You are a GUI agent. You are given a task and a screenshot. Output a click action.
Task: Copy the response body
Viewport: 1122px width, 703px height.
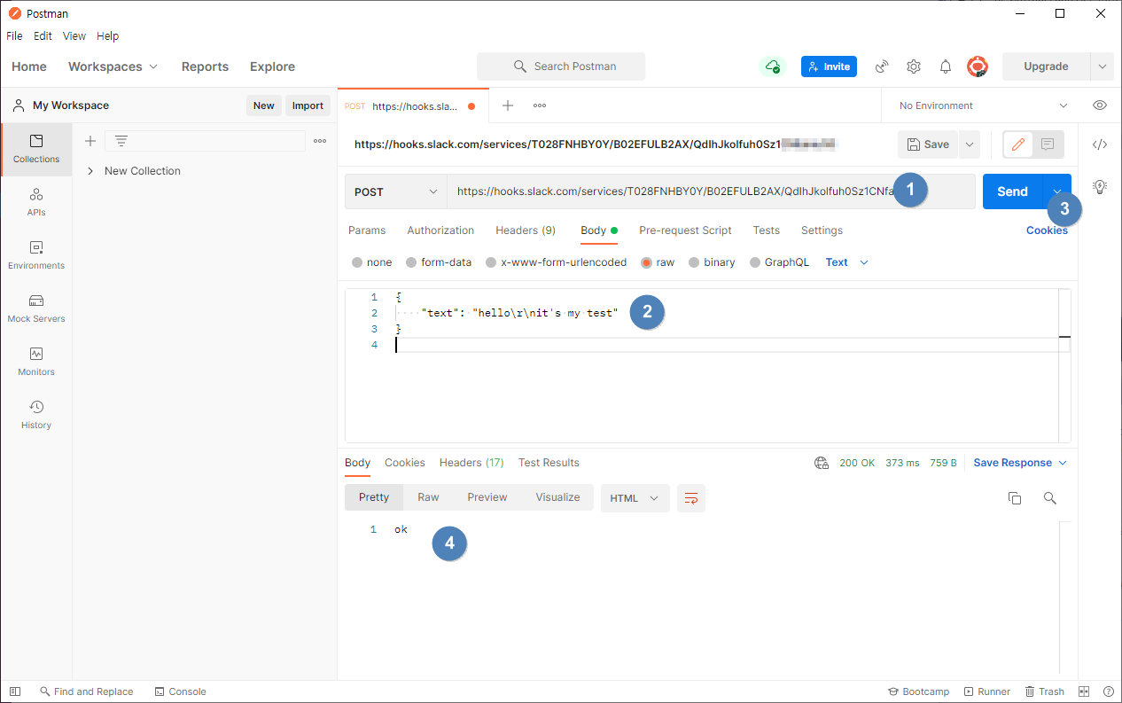(x=1015, y=498)
